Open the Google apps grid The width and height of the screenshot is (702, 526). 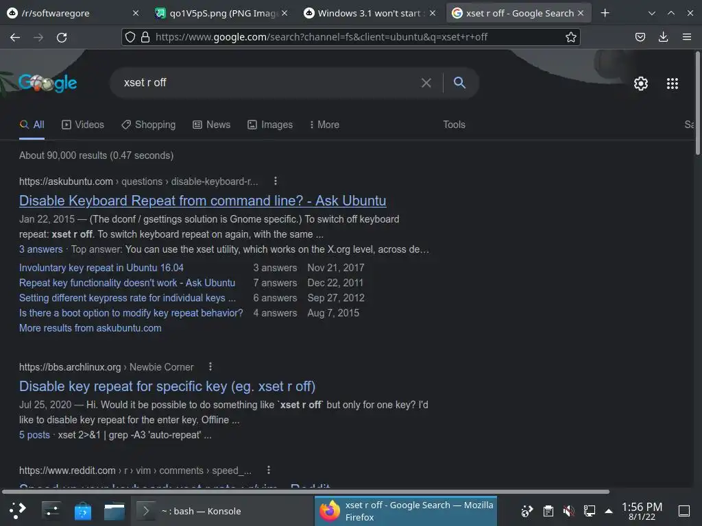click(673, 83)
